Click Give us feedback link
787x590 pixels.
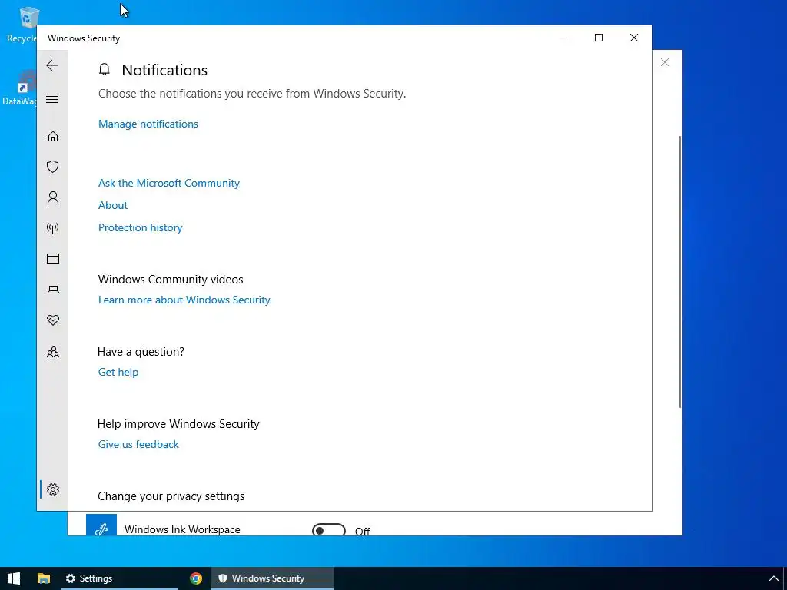[x=138, y=445]
